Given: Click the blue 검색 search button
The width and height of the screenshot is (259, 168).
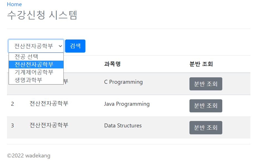Looking at the screenshot, I should point(75,46).
